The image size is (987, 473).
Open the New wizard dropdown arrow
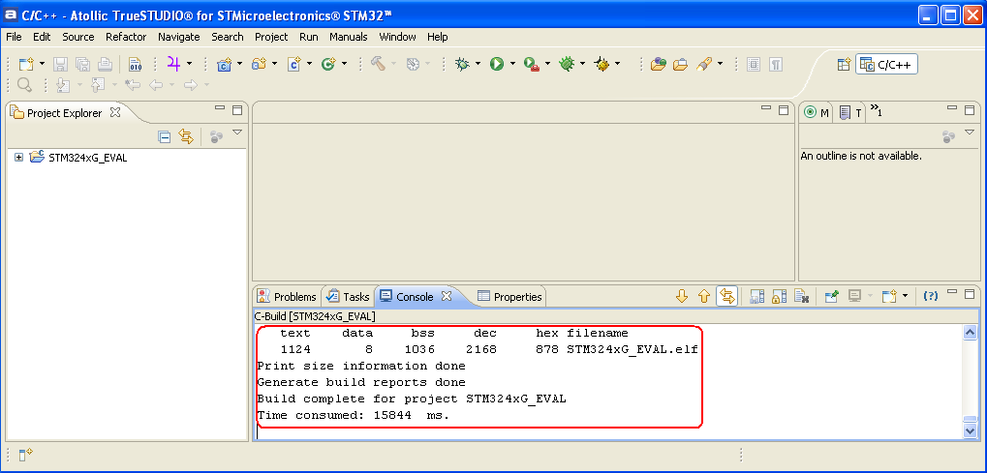42,64
